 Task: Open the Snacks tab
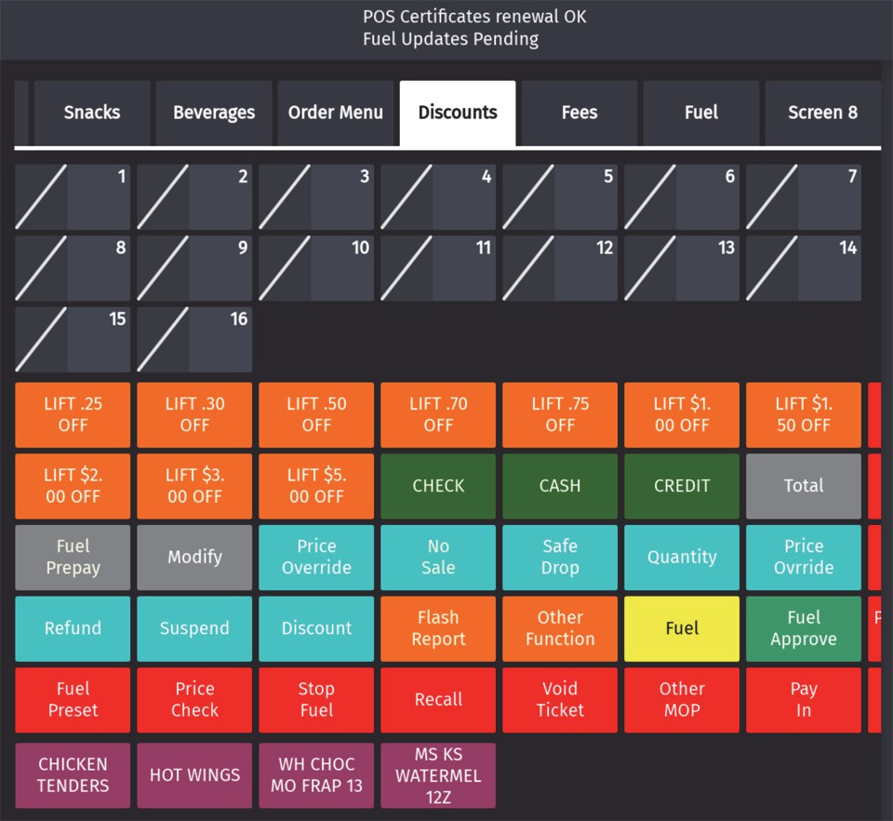pyautogui.click(x=92, y=113)
